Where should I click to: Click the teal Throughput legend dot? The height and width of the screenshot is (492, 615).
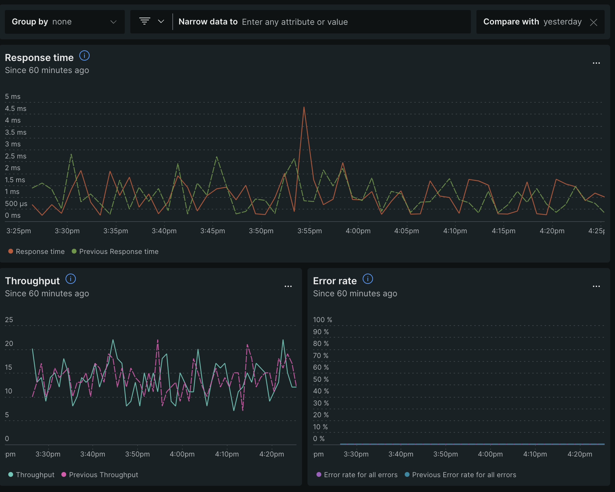(x=11, y=474)
